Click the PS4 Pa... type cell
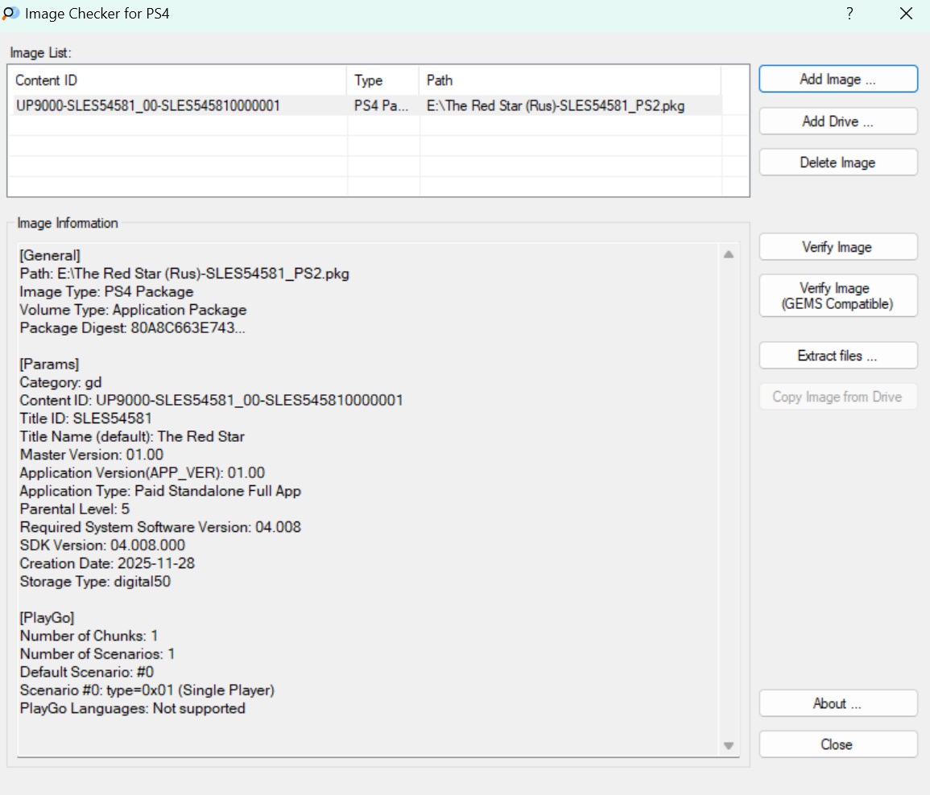 (382, 105)
